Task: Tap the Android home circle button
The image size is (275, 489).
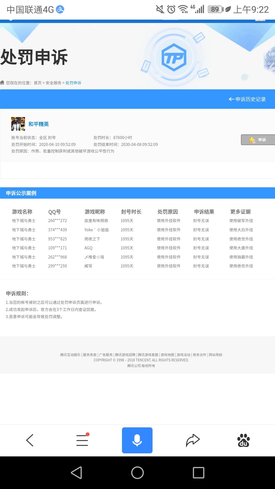Action: (x=137, y=473)
